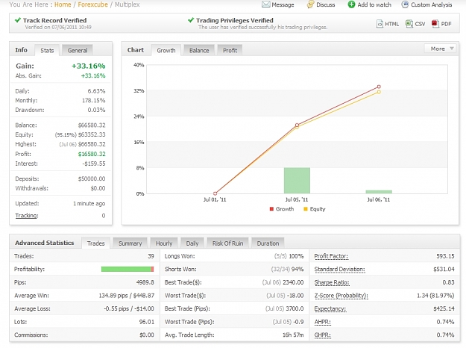466x348 pixels.
Task: Click the Z-Score (Probability) label
Action: point(341,295)
